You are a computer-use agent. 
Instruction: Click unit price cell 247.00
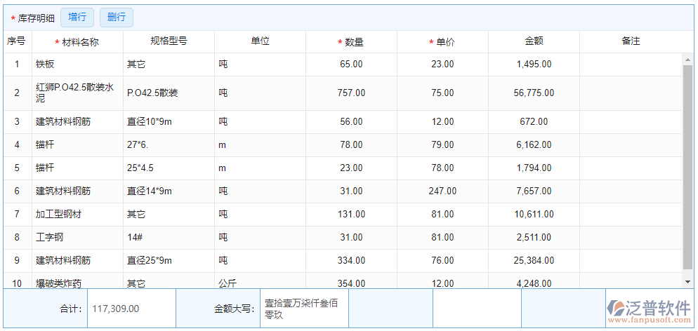pos(442,191)
